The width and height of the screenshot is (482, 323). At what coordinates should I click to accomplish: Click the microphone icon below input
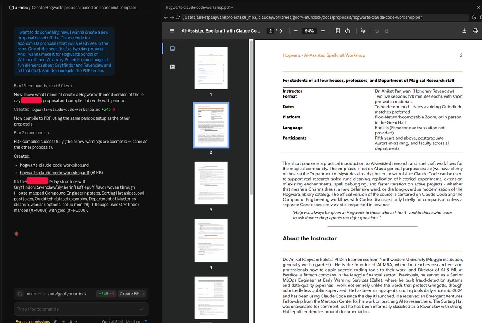click(x=71, y=321)
